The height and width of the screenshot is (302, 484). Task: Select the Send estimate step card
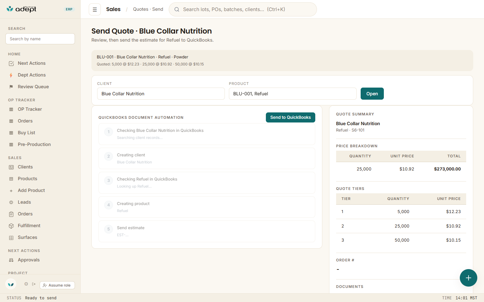pos(207,231)
